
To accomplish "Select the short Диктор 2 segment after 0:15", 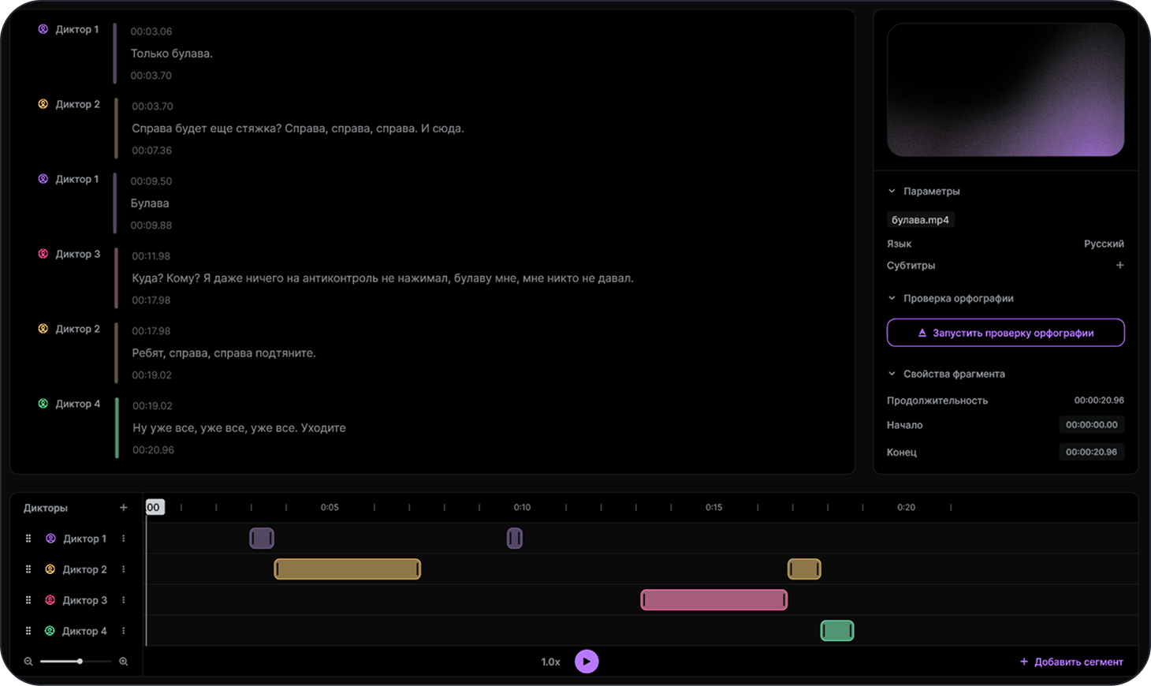I will click(x=804, y=569).
